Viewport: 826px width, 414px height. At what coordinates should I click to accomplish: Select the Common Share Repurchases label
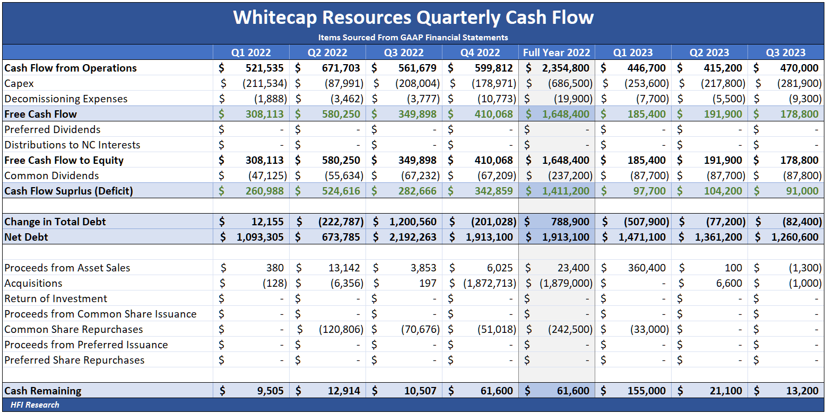click(74, 329)
